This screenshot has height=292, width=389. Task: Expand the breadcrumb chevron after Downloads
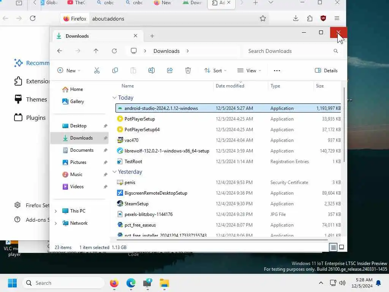tap(188, 51)
